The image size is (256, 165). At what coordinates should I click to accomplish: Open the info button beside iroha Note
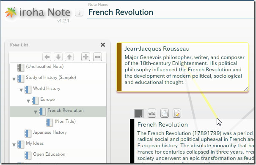point(79,13)
